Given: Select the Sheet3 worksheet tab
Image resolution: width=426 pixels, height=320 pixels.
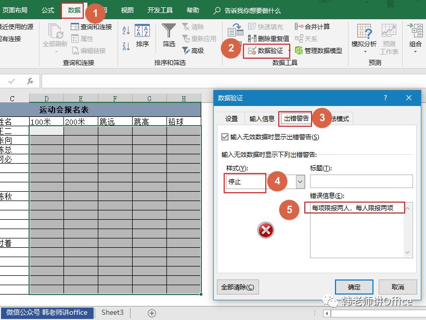Looking at the screenshot, I should click(112, 313).
